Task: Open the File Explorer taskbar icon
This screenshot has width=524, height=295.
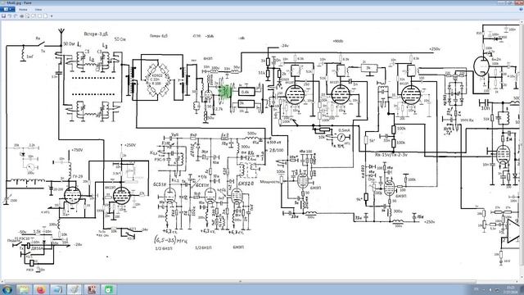Action: click(x=24, y=289)
